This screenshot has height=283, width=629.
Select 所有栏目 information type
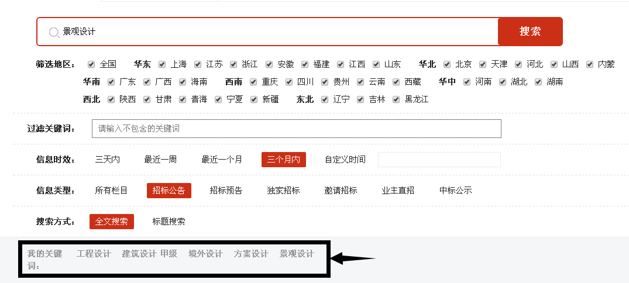(111, 191)
